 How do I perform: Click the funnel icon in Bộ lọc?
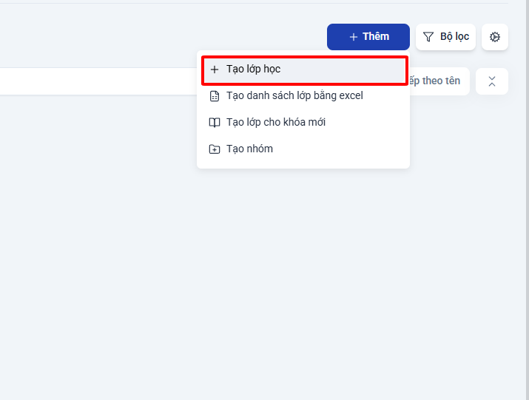428,37
